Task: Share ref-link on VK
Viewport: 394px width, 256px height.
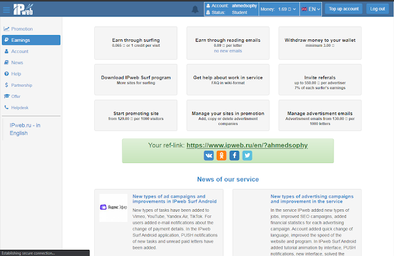Action: [x=209, y=156]
